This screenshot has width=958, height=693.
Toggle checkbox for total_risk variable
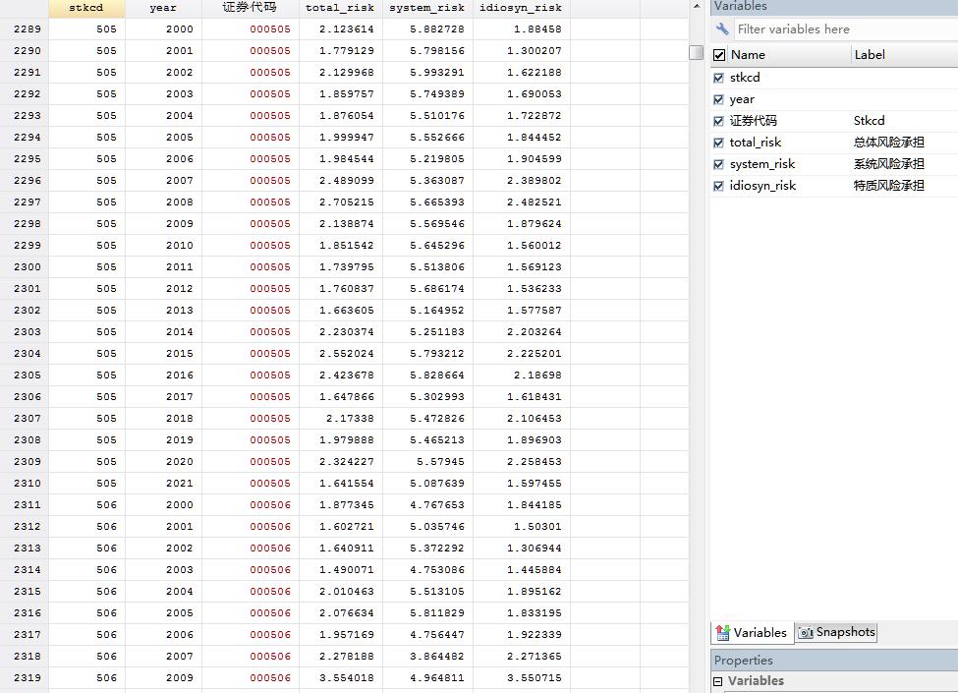pos(718,143)
